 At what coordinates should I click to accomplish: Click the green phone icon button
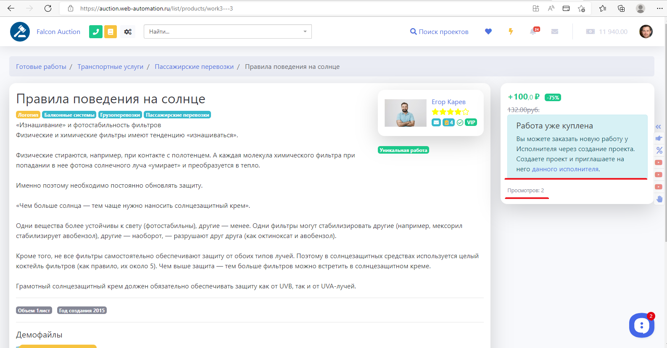(x=96, y=31)
